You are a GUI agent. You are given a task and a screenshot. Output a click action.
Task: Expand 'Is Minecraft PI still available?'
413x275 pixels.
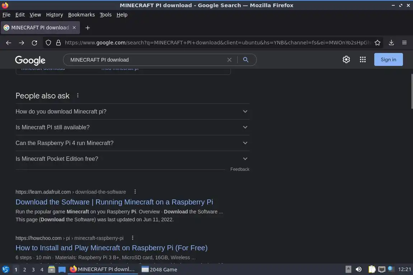132,127
